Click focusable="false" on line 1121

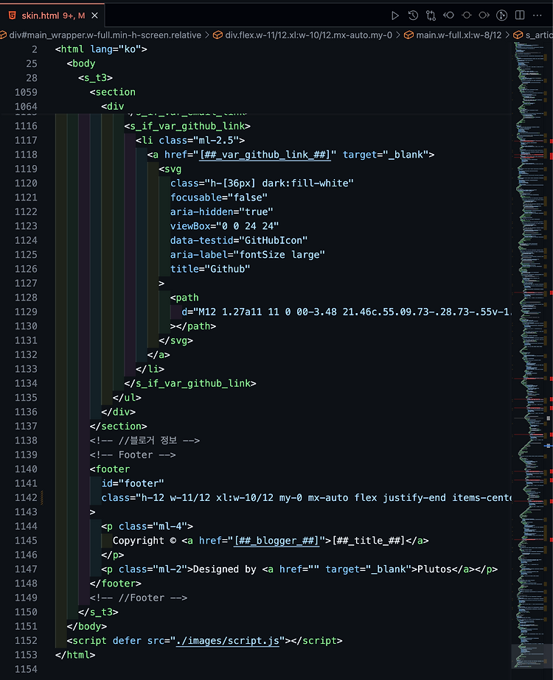point(219,197)
